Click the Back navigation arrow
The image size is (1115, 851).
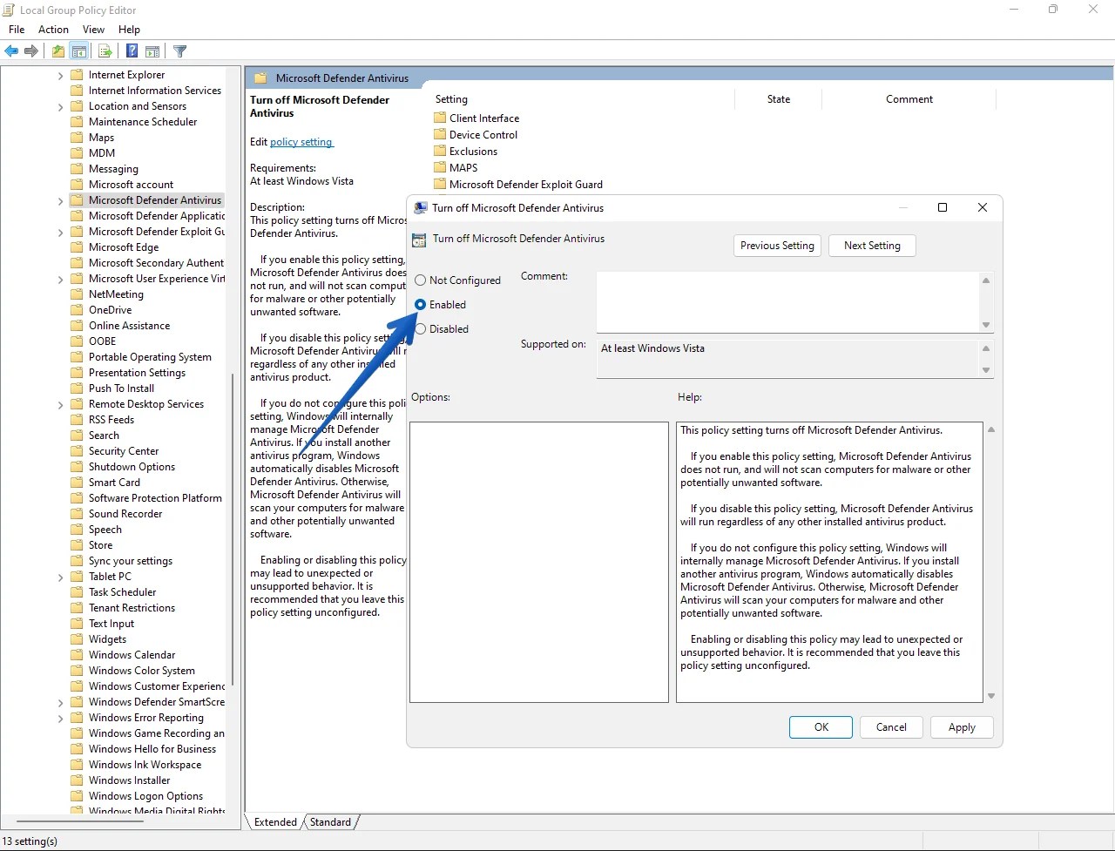point(11,51)
